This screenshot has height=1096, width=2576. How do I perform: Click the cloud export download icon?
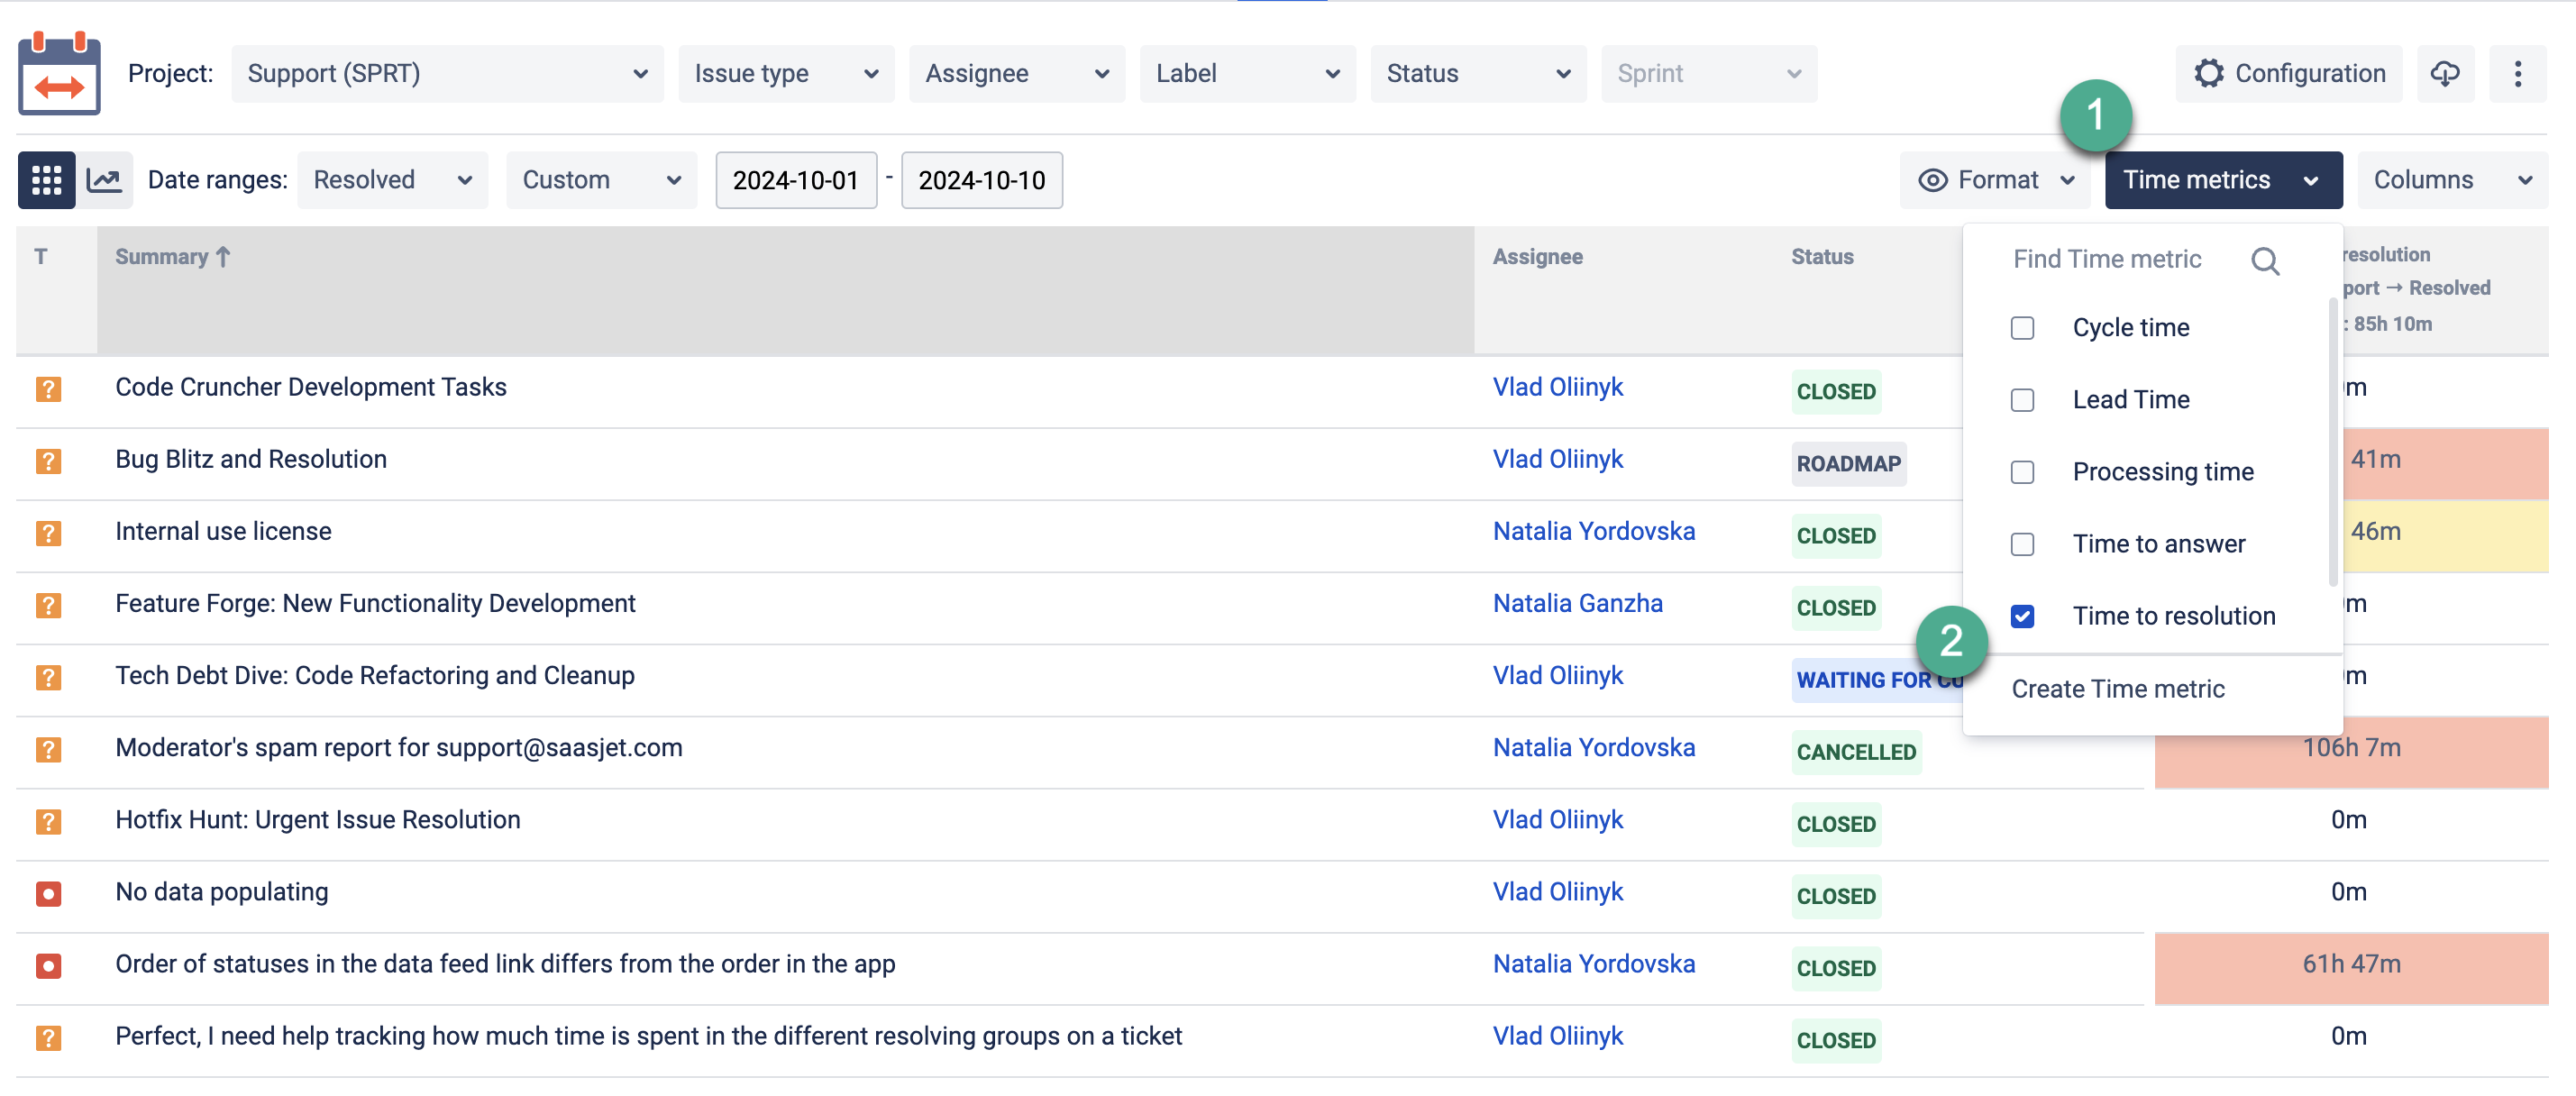[2444, 73]
